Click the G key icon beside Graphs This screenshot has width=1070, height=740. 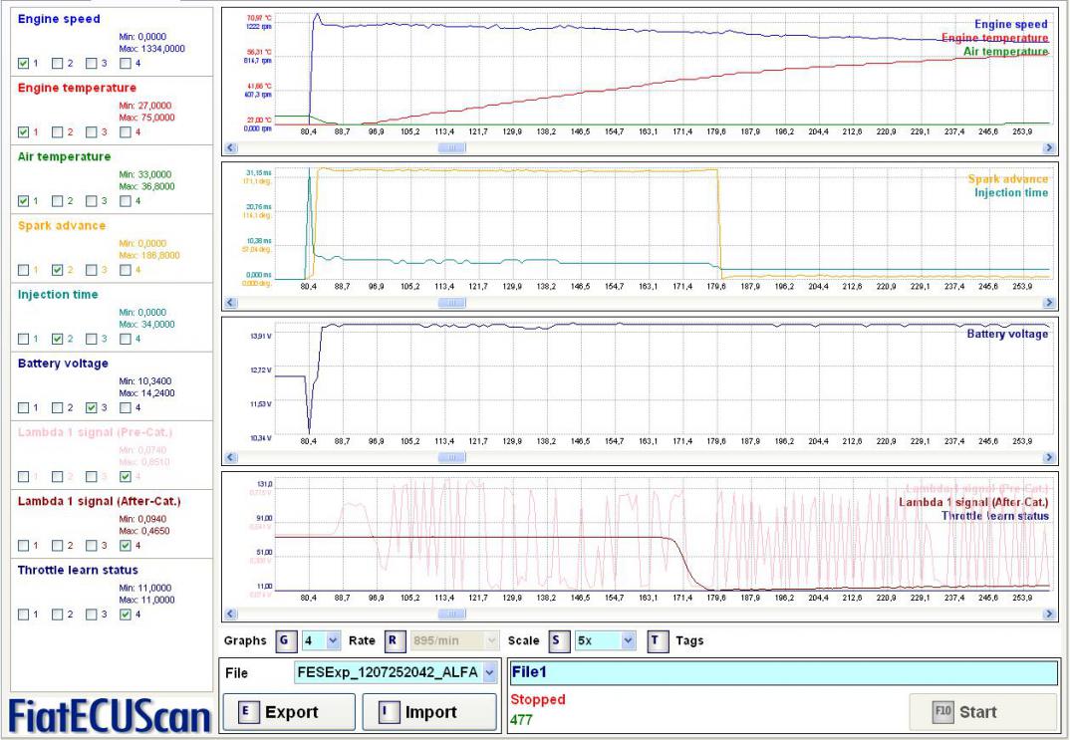pos(285,640)
